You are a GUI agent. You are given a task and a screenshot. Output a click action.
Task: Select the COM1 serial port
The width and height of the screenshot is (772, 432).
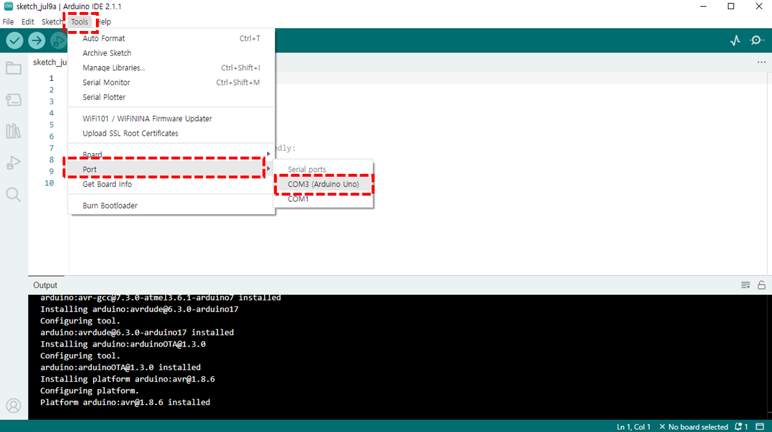pos(323,199)
